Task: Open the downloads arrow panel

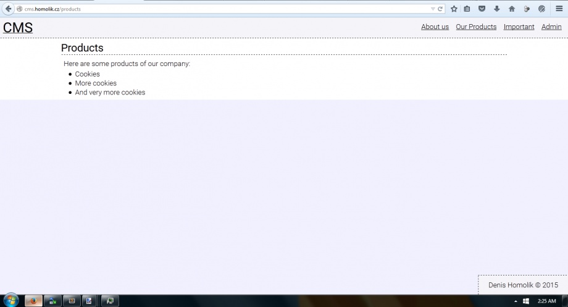Action: pos(496,9)
